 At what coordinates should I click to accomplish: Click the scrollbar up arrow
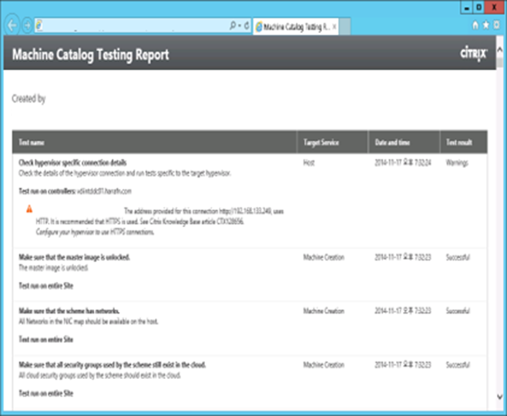(499, 49)
